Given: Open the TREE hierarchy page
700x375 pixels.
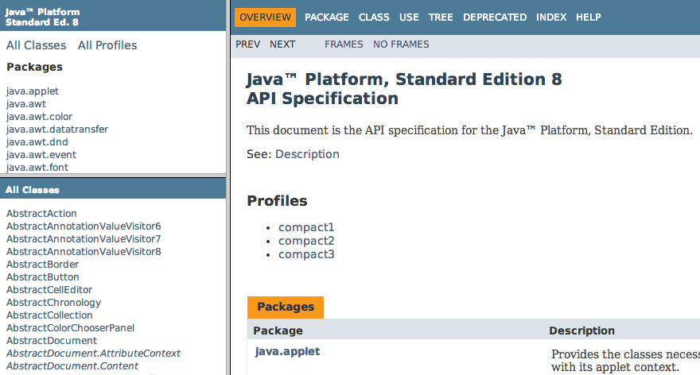Looking at the screenshot, I should tap(441, 17).
